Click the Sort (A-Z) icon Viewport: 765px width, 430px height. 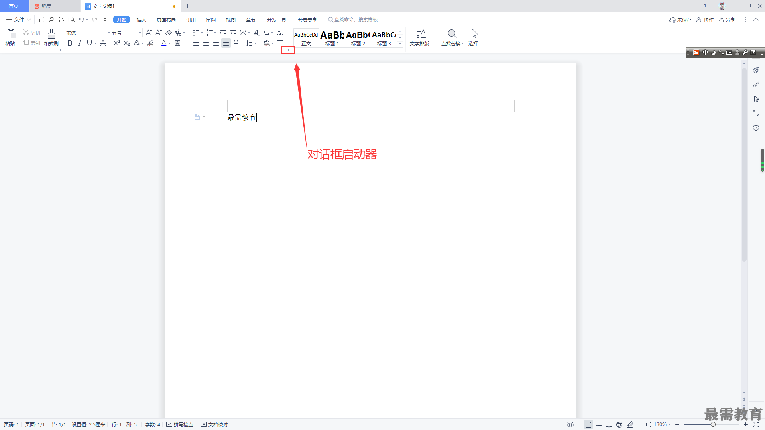coord(257,33)
